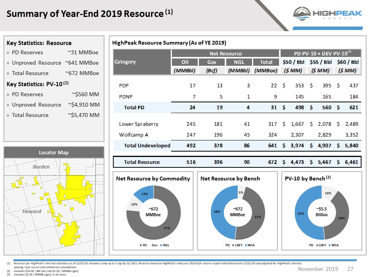The width and height of the screenshot is (370, 277).
Task: Select 'HighPeak Resource Summary (As of YE 2019)' heading
Action: tap(169, 43)
